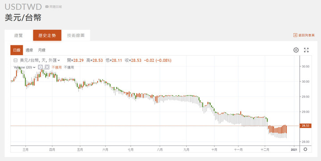The width and height of the screenshot is (321, 161).
Task: Select the 日線 daily interval
Action: tap(17, 50)
